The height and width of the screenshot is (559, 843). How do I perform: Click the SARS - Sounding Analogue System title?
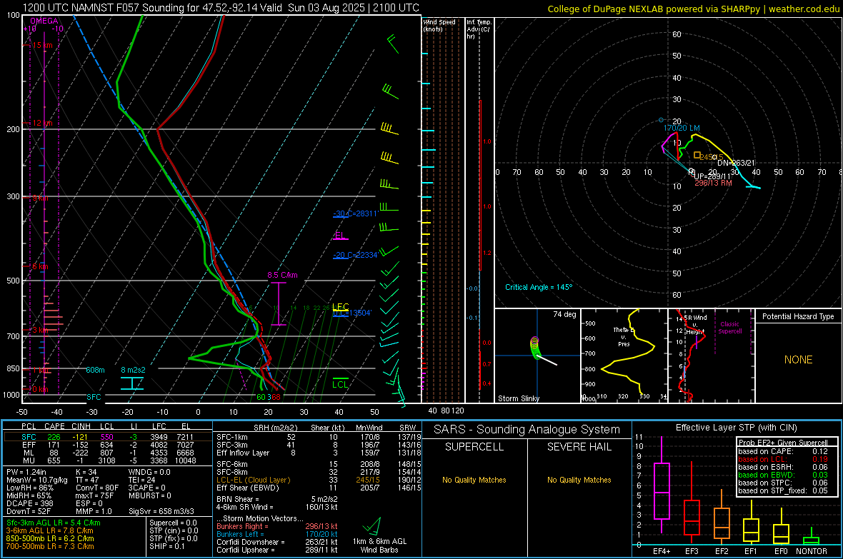(x=527, y=430)
